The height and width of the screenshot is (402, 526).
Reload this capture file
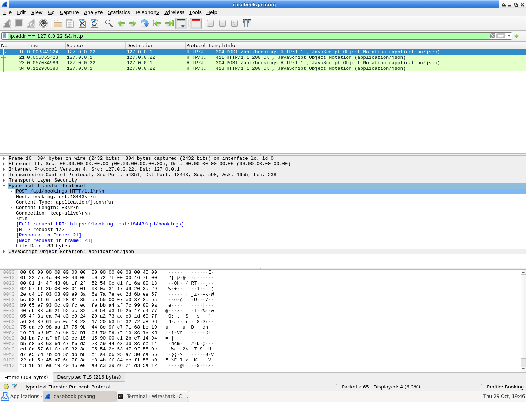pyautogui.click(x=94, y=24)
